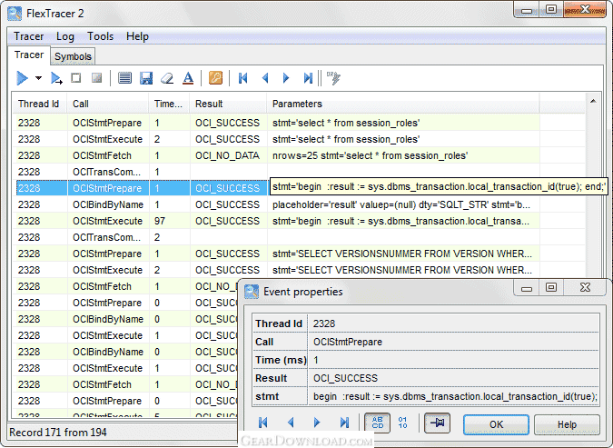Open the start-trace dropdown arrow
Image resolution: width=613 pixels, height=448 pixels.
coord(38,78)
